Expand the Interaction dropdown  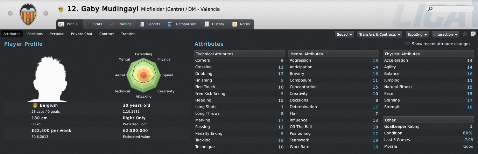point(446,34)
